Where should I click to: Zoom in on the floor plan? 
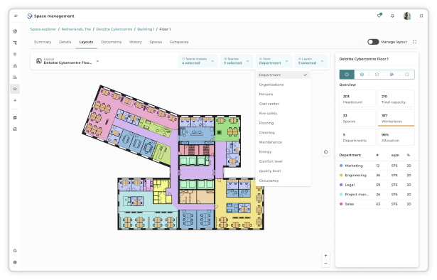point(325,256)
